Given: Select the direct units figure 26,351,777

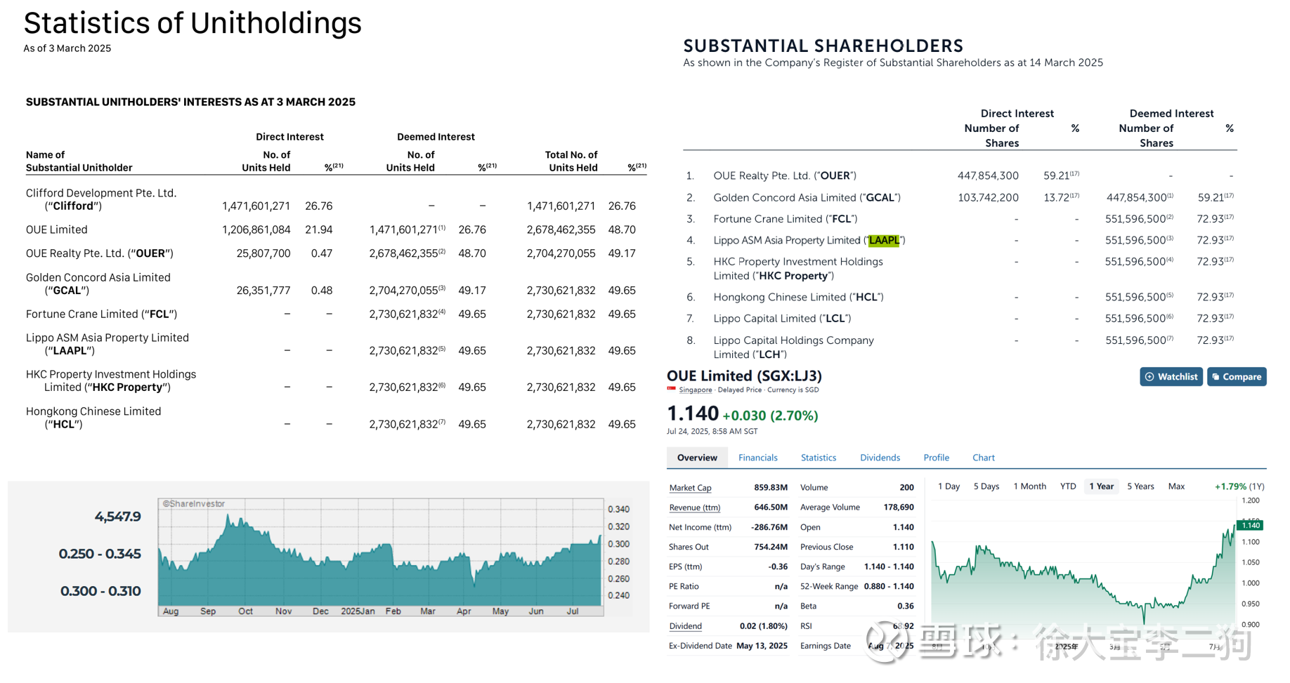Looking at the screenshot, I should 263,290.
